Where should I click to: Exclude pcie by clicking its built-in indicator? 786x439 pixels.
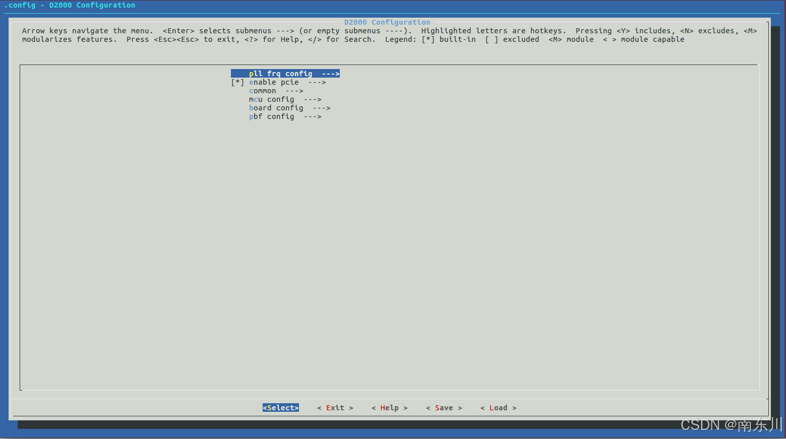point(237,82)
